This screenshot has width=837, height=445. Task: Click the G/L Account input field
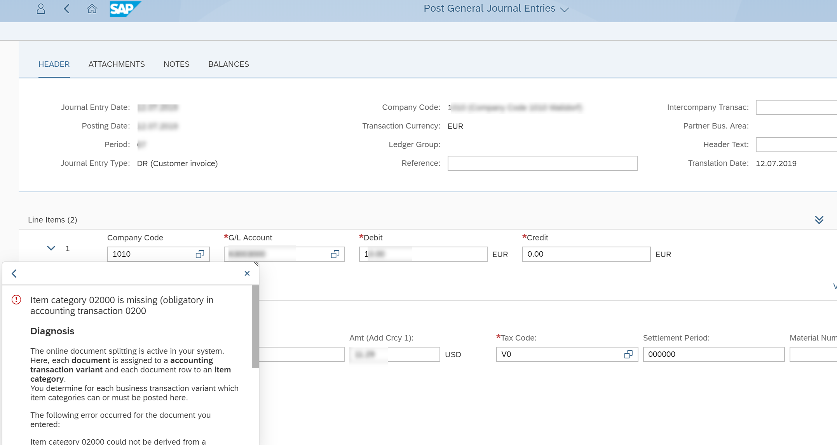pyautogui.click(x=284, y=254)
